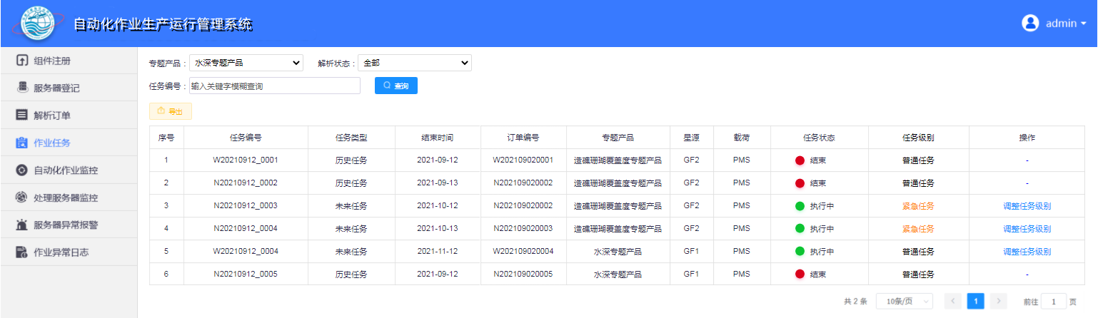Click order number N202109020005

pos(523,274)
